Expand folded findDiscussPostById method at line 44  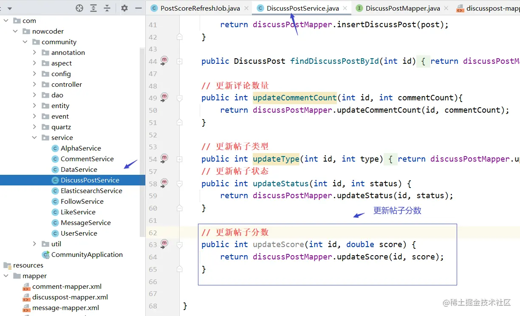[180, 61]
